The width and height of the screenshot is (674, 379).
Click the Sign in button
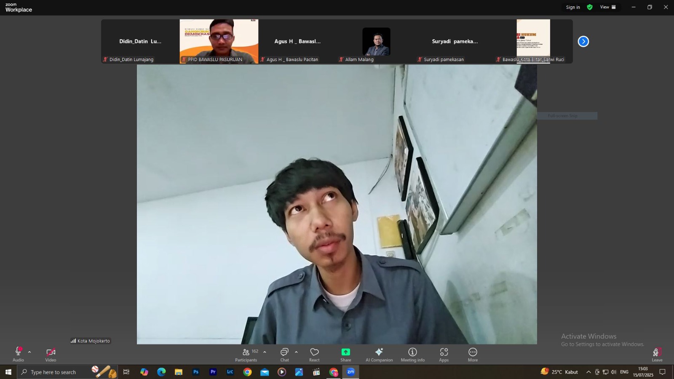[x=573, y=7]
